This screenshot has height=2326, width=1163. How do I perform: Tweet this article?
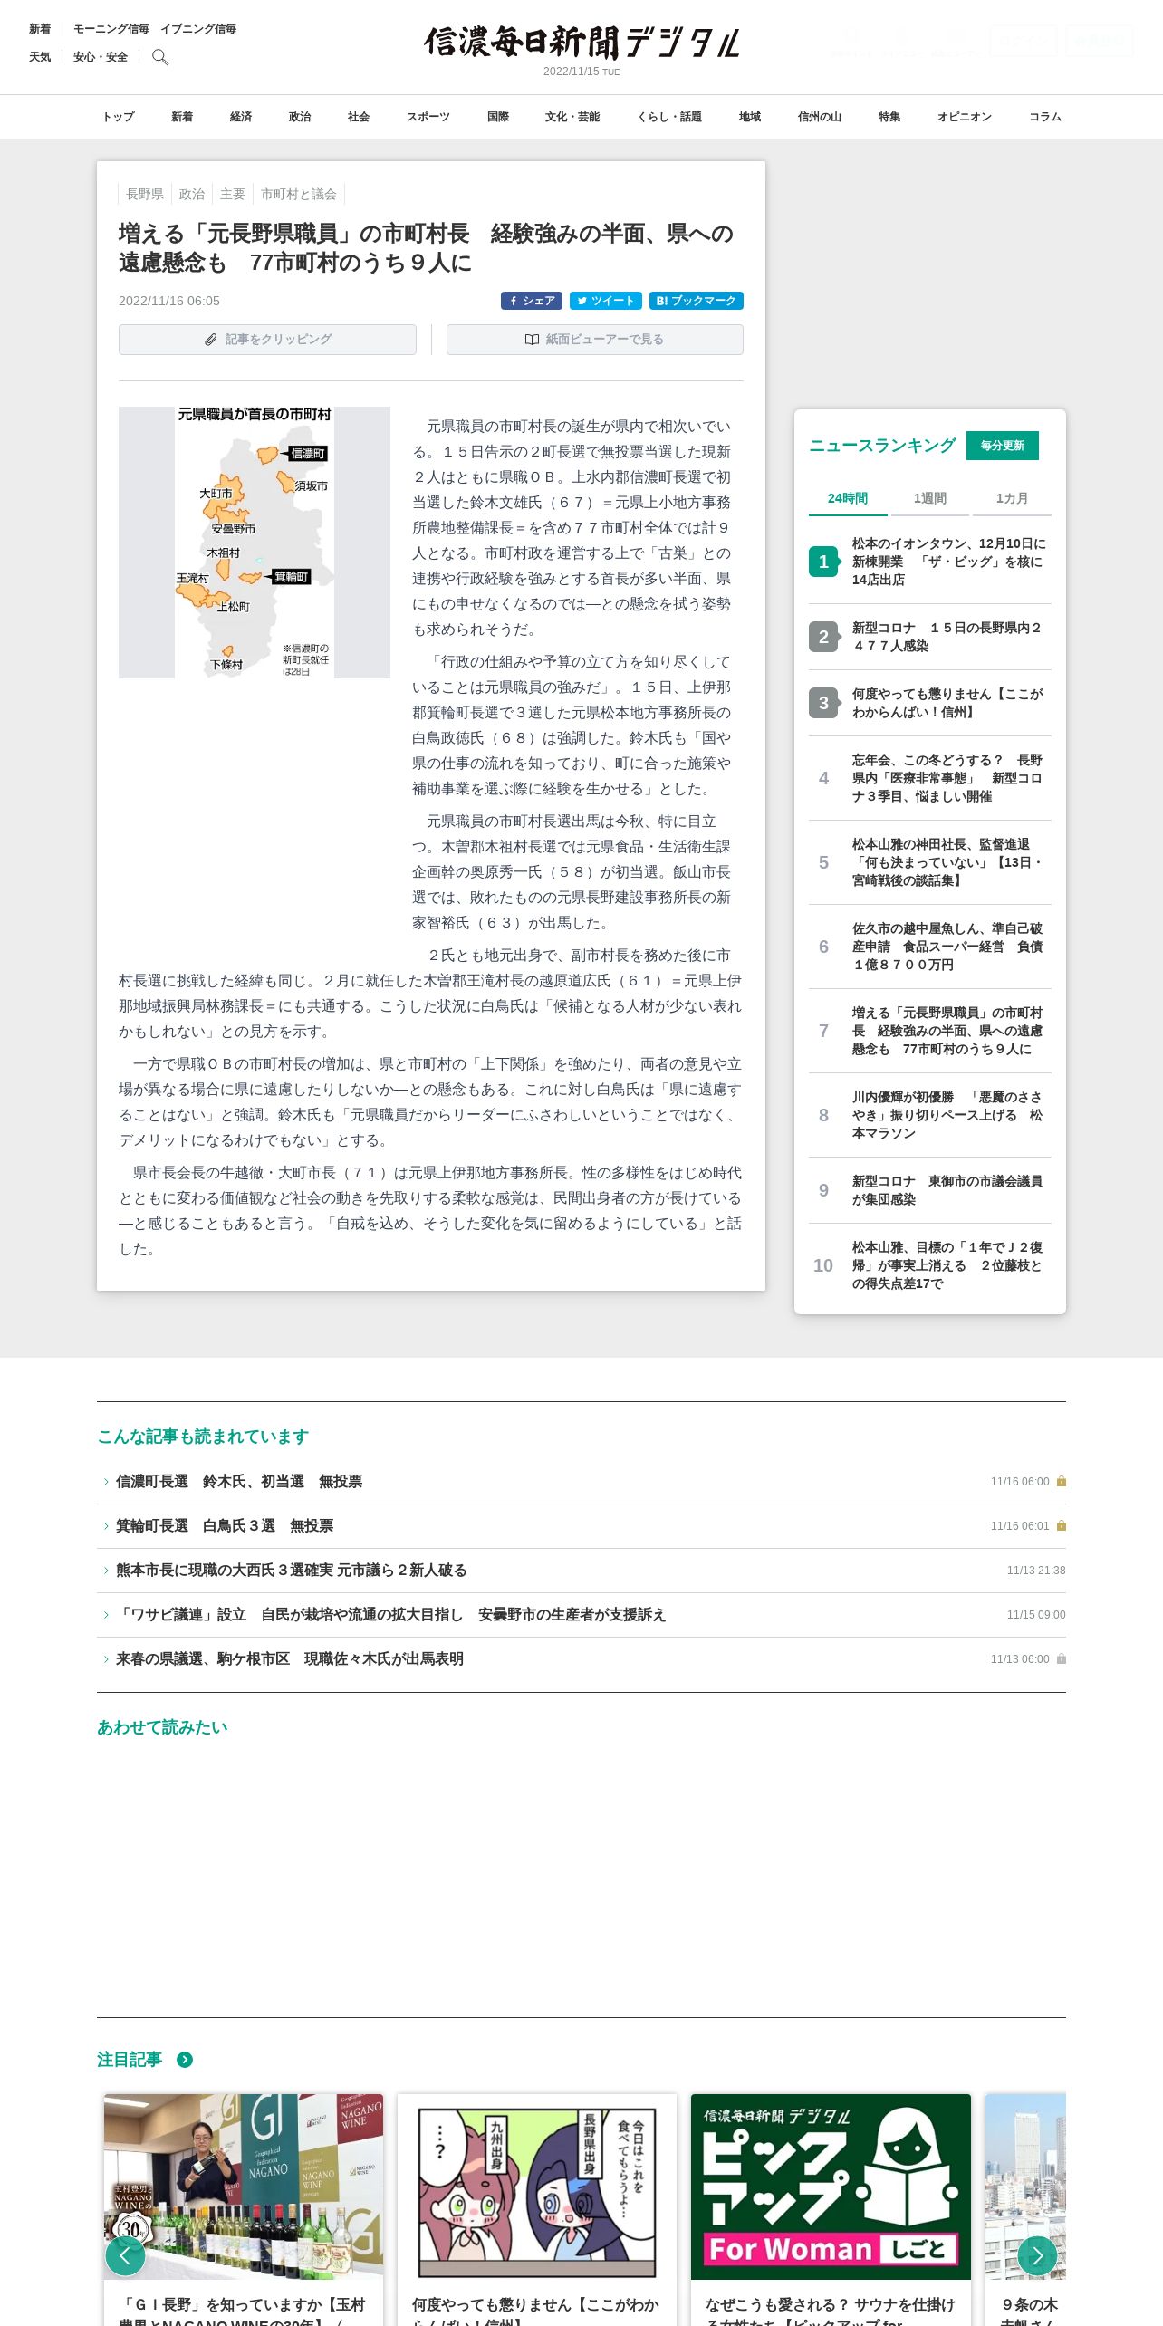pyautogui.click(x=606, y=301)
